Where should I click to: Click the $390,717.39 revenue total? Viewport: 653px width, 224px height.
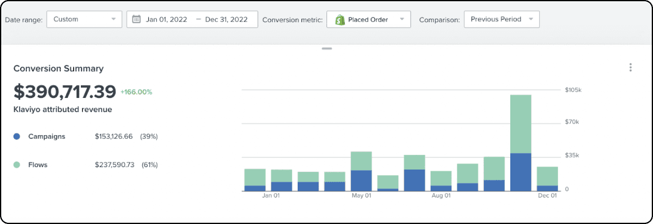coord(64,92)
